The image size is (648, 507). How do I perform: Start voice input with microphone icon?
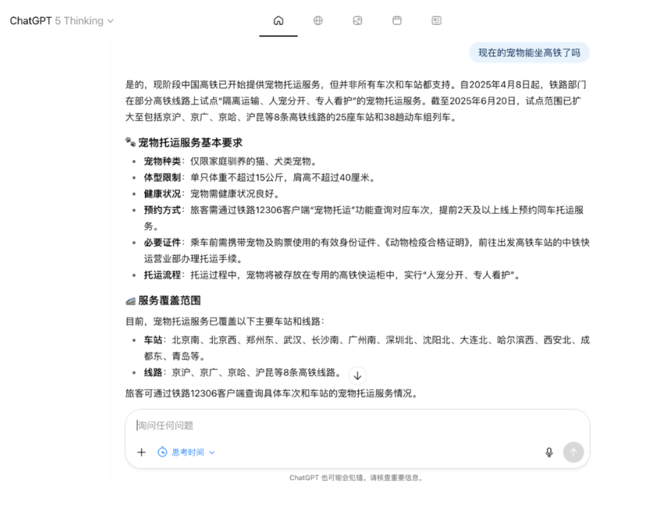point(549,452)
